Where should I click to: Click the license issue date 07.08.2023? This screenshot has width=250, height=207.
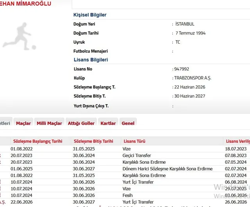click(236, 156)
